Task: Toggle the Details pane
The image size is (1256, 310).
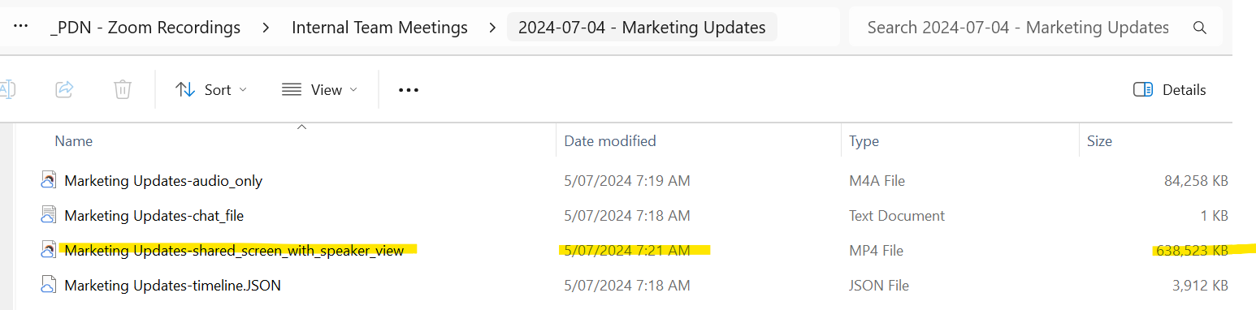Action: (x=1169, y=90)
